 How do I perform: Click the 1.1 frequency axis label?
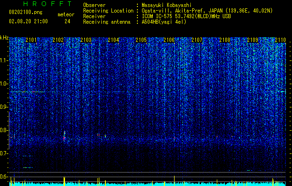[4, 60]
